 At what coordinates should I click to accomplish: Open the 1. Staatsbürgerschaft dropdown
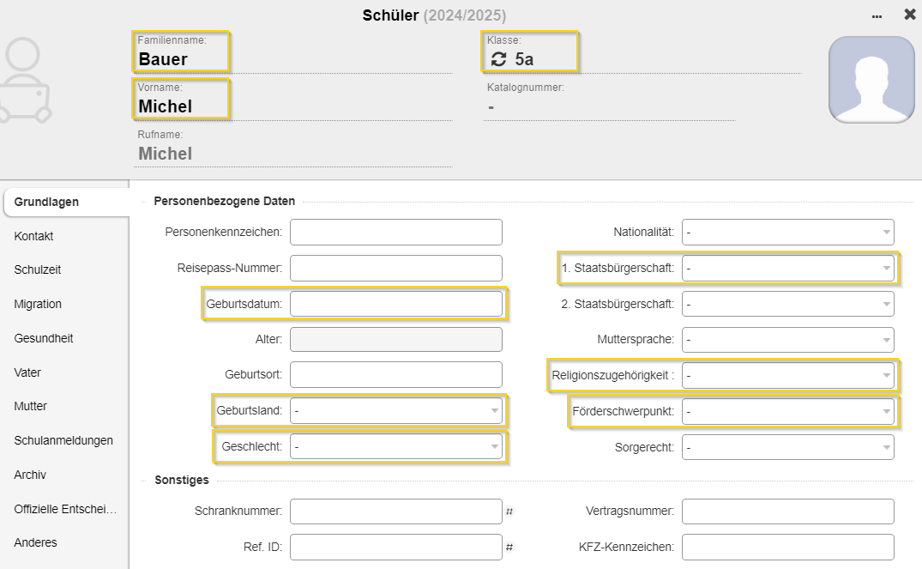click(788, 268)
